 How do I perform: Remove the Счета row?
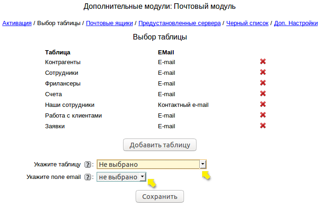262,94
